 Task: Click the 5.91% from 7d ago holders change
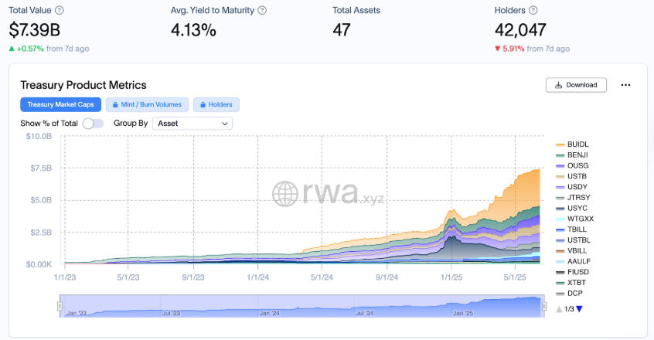click(x=532, y=49)
